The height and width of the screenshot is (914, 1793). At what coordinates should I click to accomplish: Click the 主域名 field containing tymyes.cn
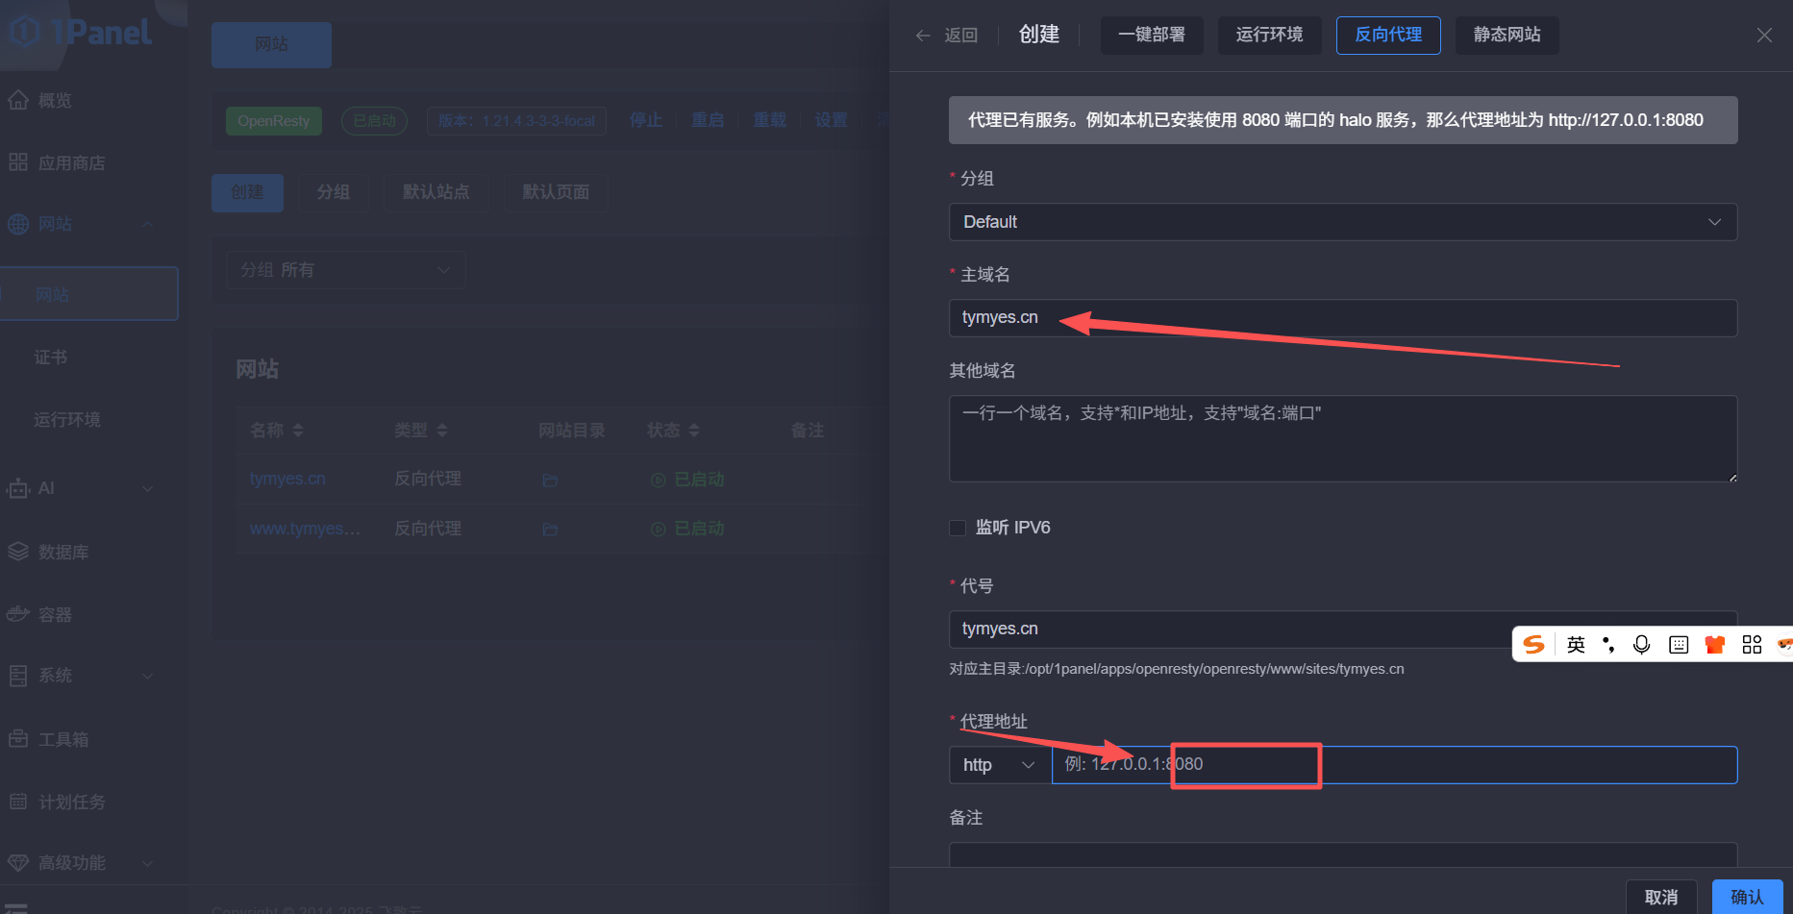pyautogui.click(x=1342, y=318)
